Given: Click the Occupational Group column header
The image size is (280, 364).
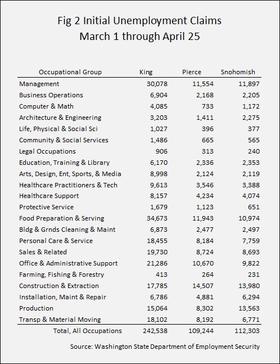Looking at the screenshot, I should [x=70, y=72].
